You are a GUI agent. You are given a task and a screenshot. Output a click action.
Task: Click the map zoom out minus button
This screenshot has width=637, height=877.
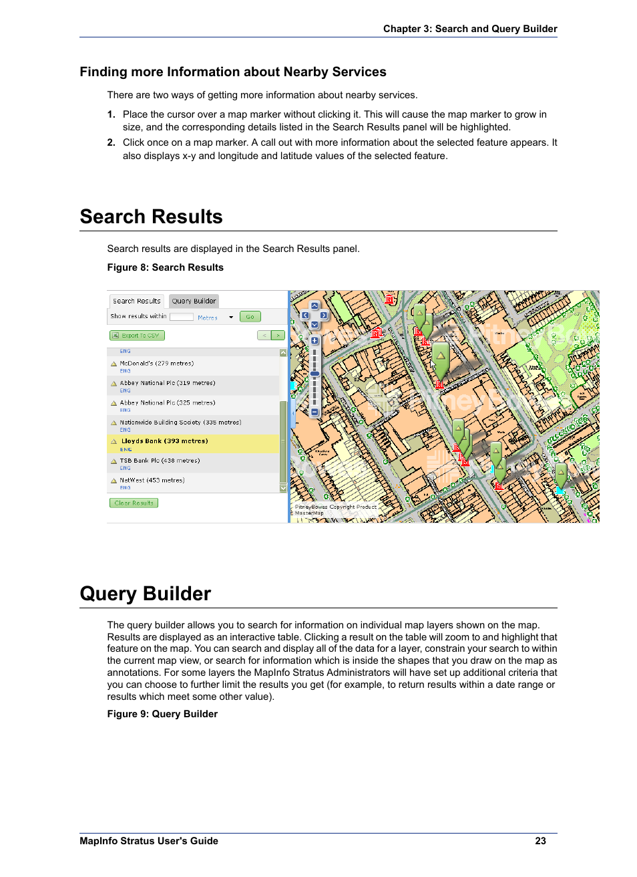314,412
